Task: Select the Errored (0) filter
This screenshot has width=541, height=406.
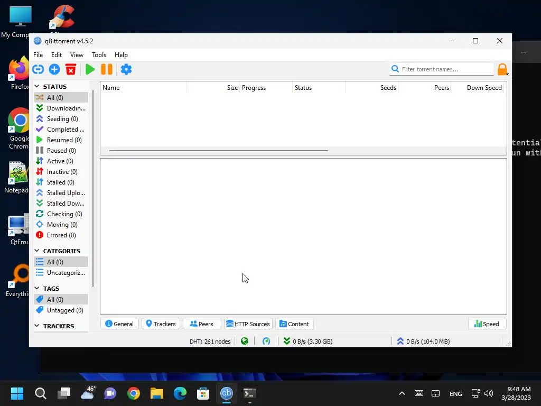Action: point(61,235)
